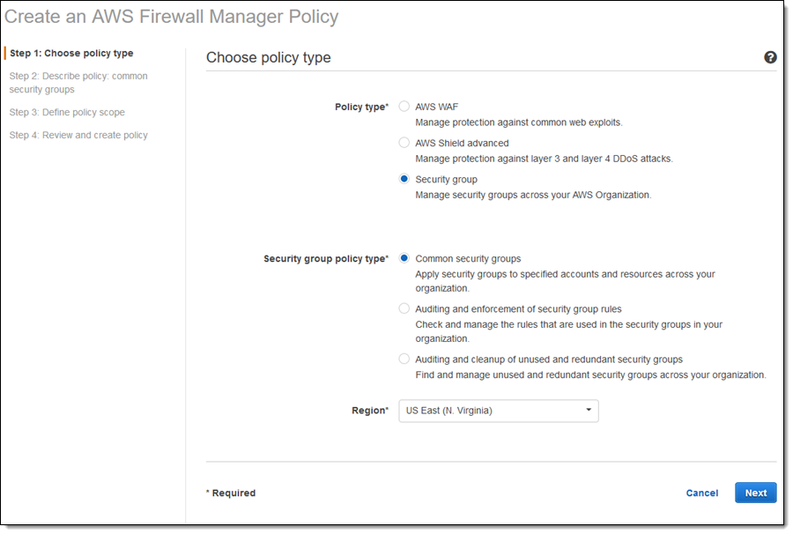
Task: Click the Choose policy type heading
Action: 269,58
